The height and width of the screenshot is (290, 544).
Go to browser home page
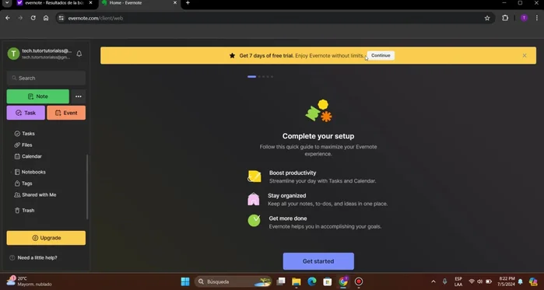pos(46,18)
